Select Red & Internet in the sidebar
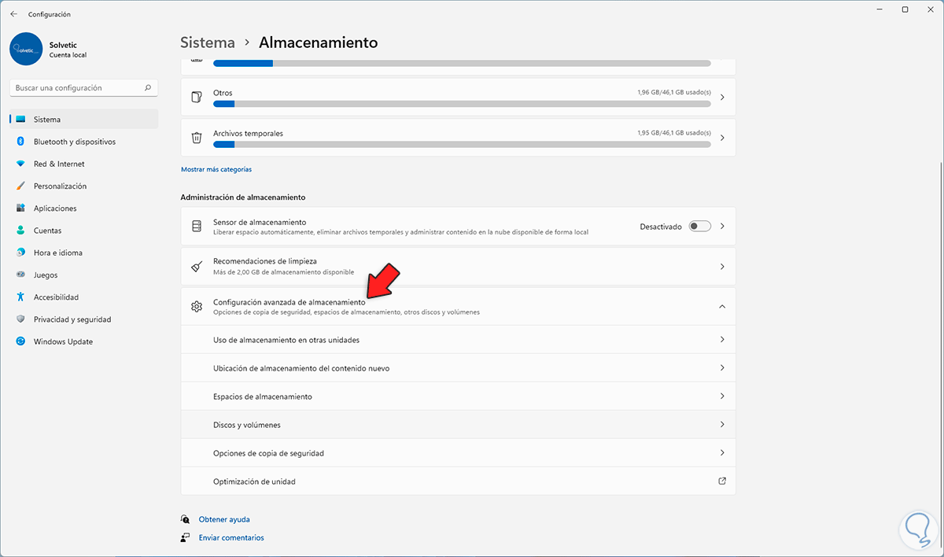 coord(59,164)
